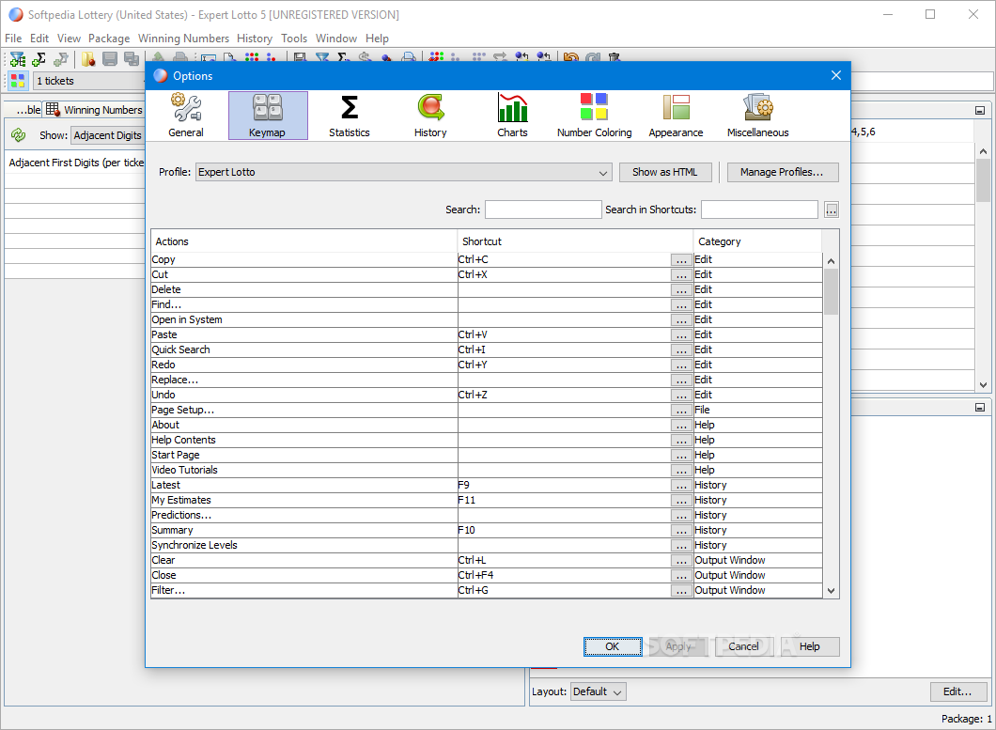The image size is (996, 730).
Task: Sort by Category column header
Action: pyautogui.click(x=757, y=241)
